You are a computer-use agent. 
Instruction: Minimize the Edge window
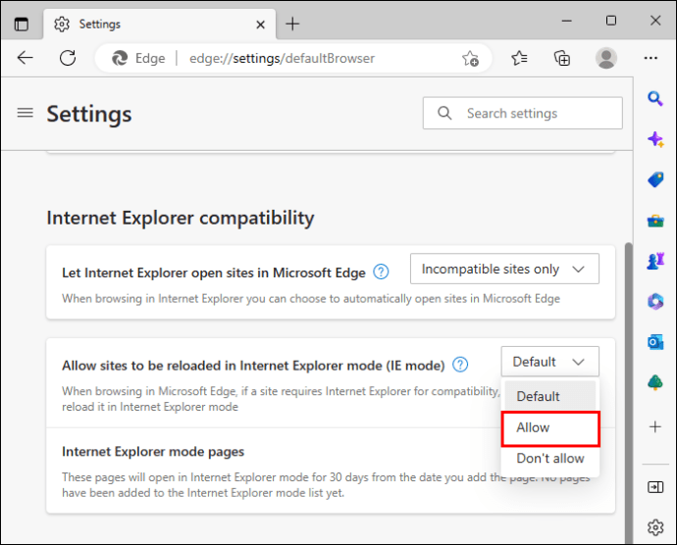(566, 21)
